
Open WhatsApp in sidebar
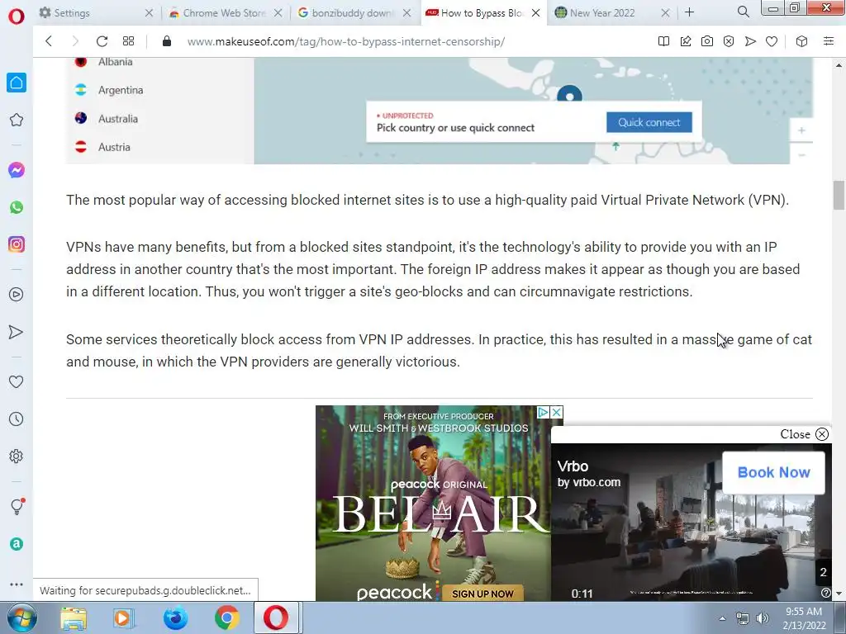(17, 207)
